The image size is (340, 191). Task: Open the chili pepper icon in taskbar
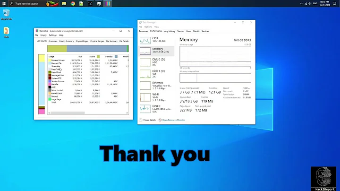tap(52, 4)
